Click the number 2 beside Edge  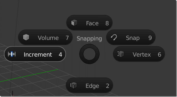pos(108,86)
